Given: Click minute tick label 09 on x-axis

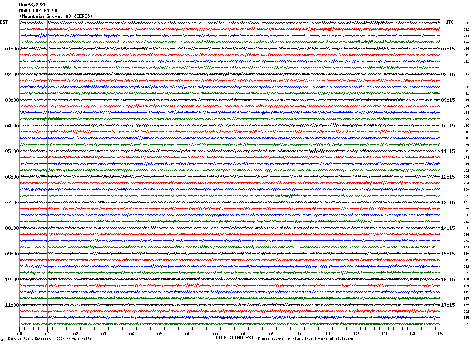Looking at the screenshot, I should point(272,334).
